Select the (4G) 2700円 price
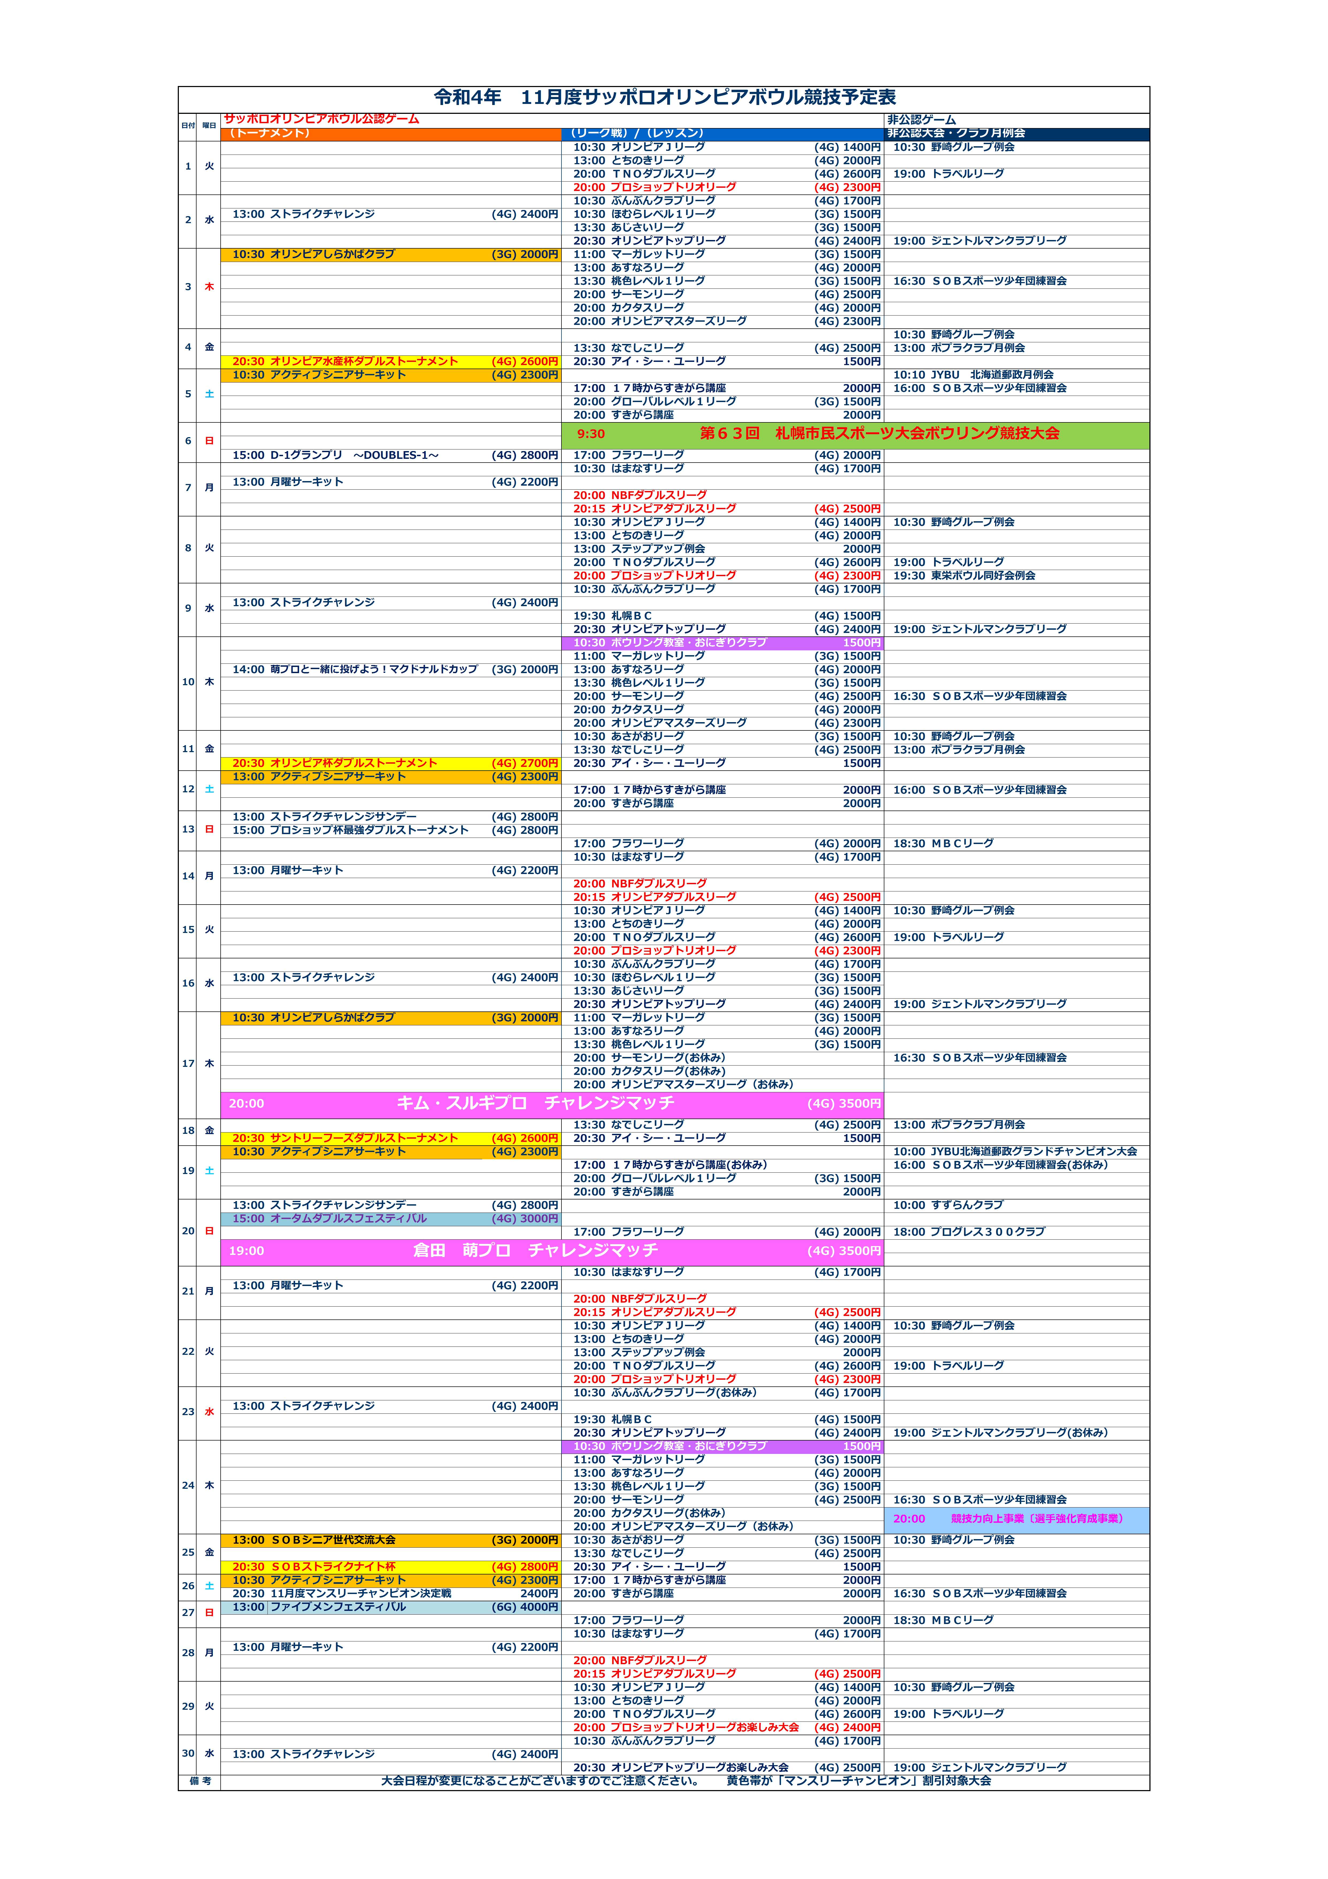This screenshot has width=1328, height=1879. pyautogui.click(x=525, y=764)
